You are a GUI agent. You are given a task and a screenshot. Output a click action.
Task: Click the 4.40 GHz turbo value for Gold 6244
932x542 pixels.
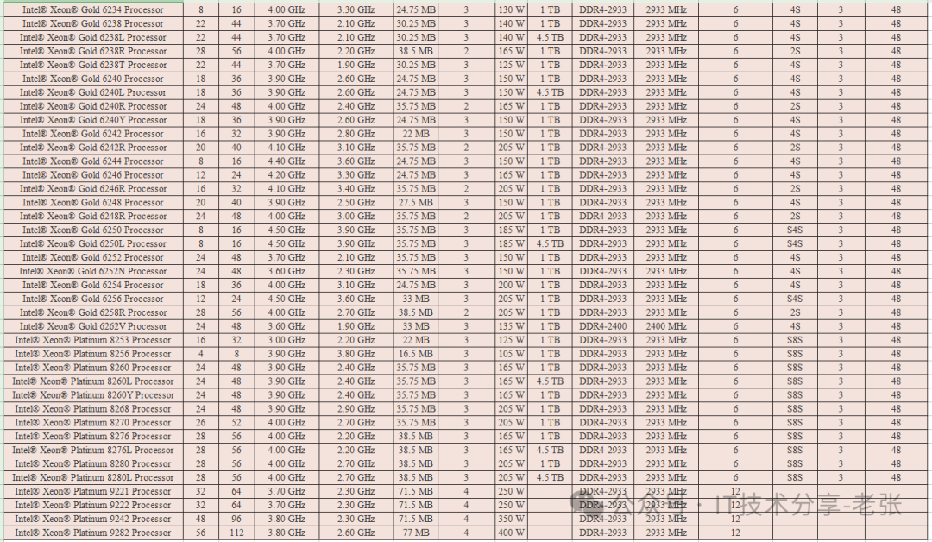[287, 161]
